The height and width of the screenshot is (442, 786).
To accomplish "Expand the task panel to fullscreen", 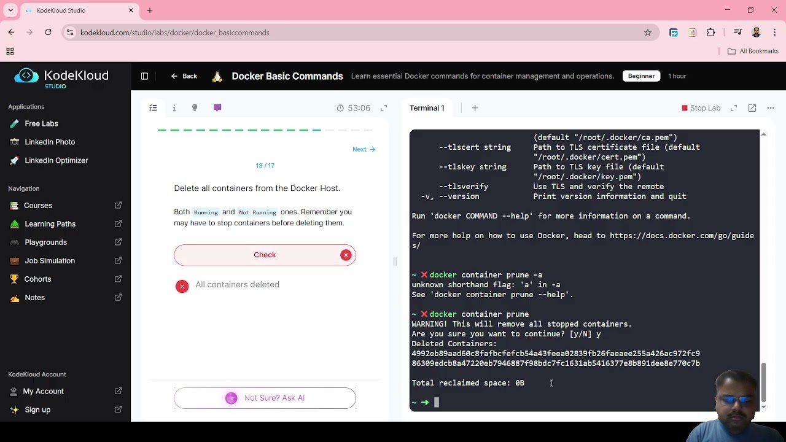I will [x=384, y=108].
